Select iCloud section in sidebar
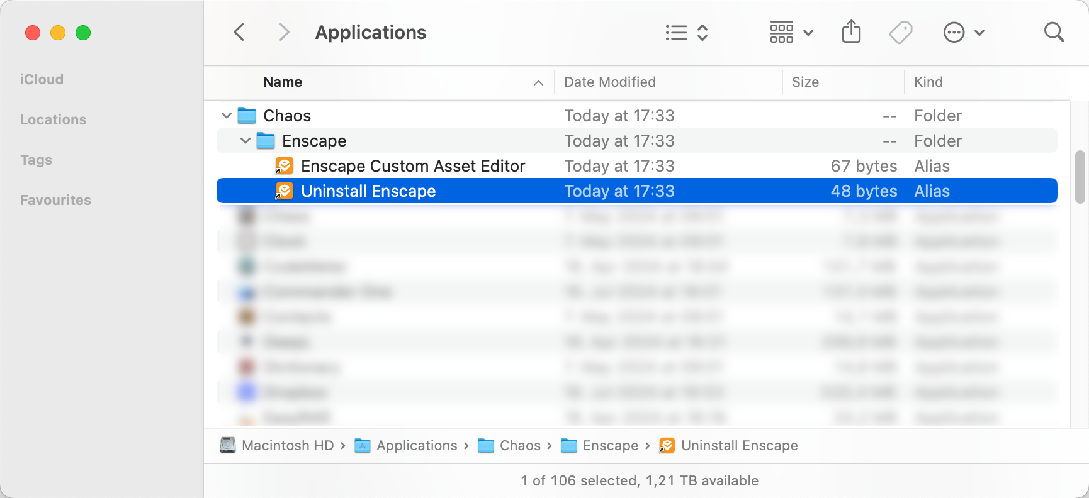 point(42,79)
